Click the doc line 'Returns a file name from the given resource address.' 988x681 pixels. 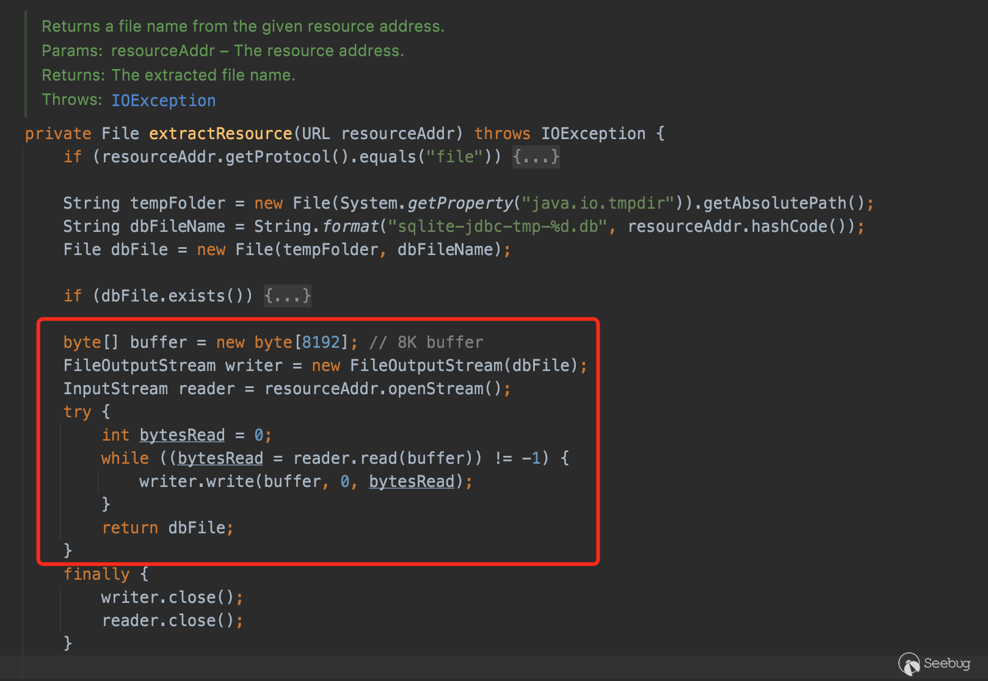click(243, 26)
